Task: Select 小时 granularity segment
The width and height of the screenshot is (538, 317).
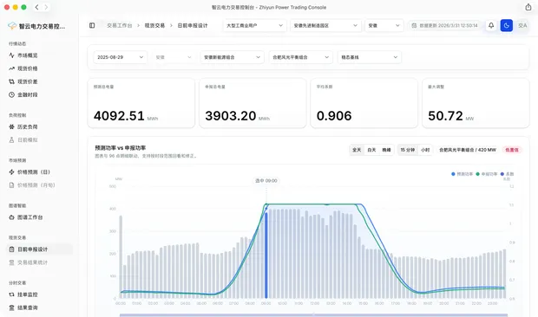Action: [x=425, y=150]
